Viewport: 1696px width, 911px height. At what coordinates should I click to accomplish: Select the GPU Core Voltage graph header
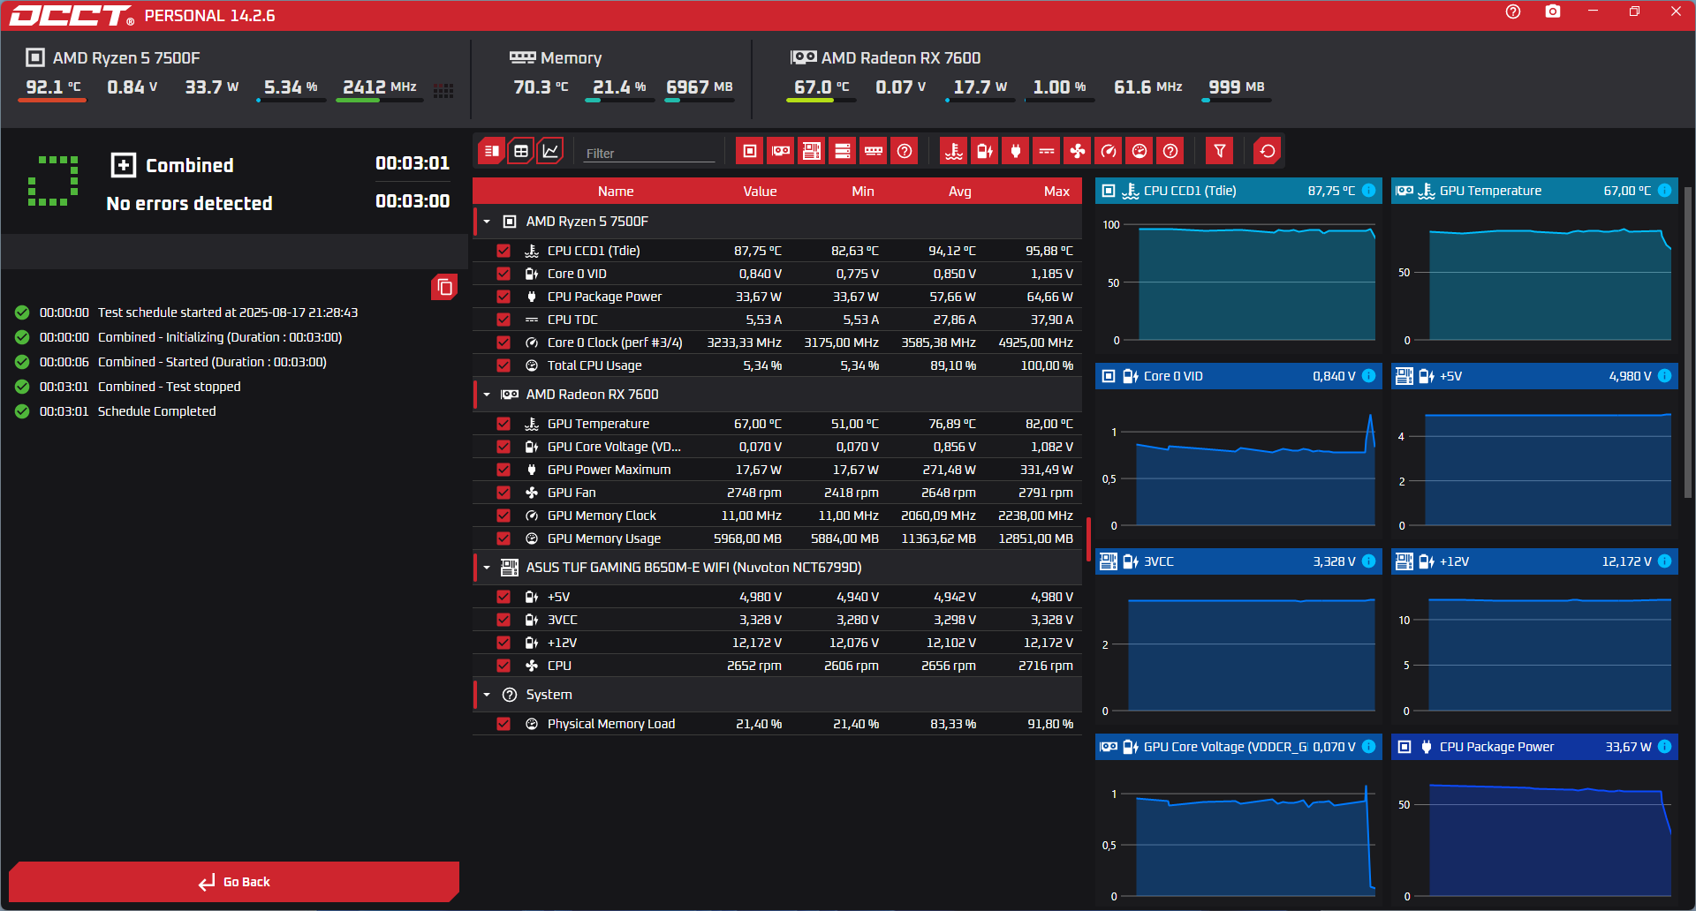(x=1237, y=747)
